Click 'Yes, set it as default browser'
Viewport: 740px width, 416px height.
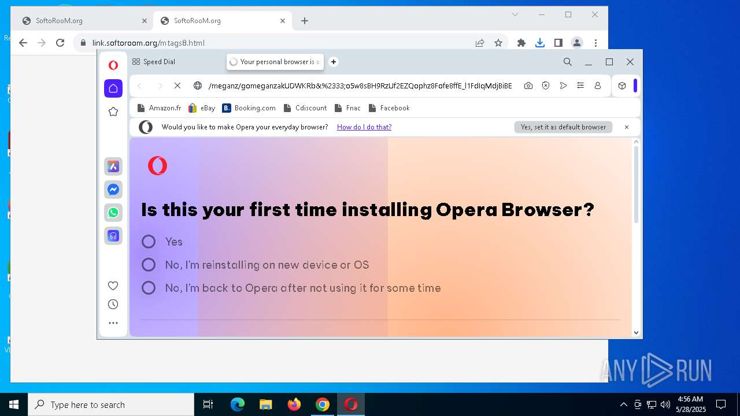coord(563,127)
